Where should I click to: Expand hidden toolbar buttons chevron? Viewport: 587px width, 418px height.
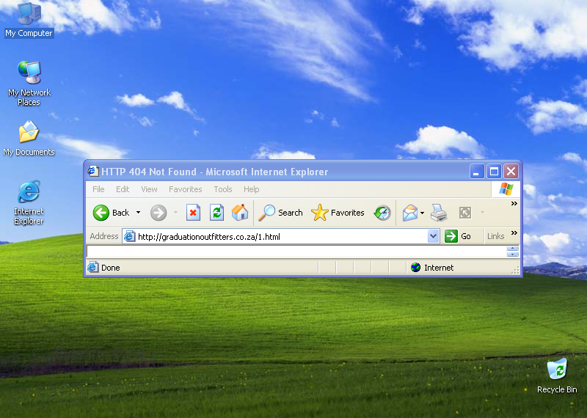pyautogui.click(x=514, y=204)
